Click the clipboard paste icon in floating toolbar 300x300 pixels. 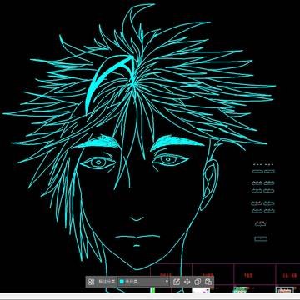point(208,282)
